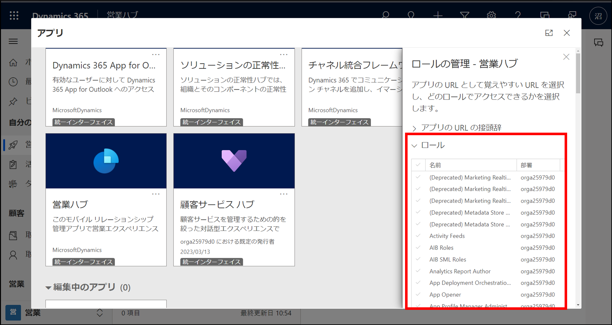Click the clipboard activities icon in sidebar
612x325 pixels.
pyautogui.click(x=13, y=164)
